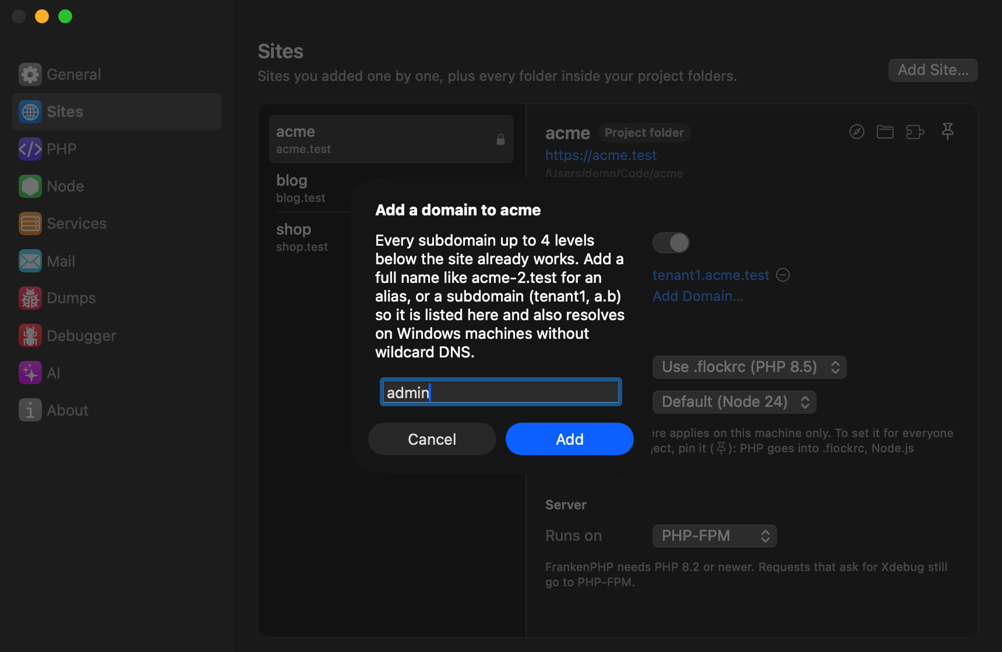Image resolution: width=1002 pixels, height=652 pixels.
Task: Click the /Users/demo/Code/acme path text
Action: pyautogui.click(x=614, y=173)
